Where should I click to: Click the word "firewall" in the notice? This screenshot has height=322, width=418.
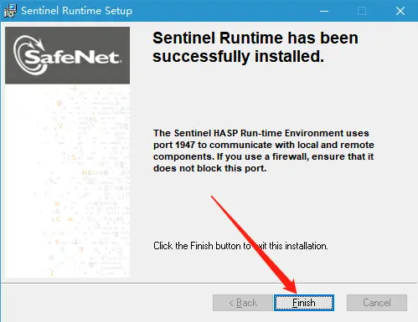(x=290, y=156)
